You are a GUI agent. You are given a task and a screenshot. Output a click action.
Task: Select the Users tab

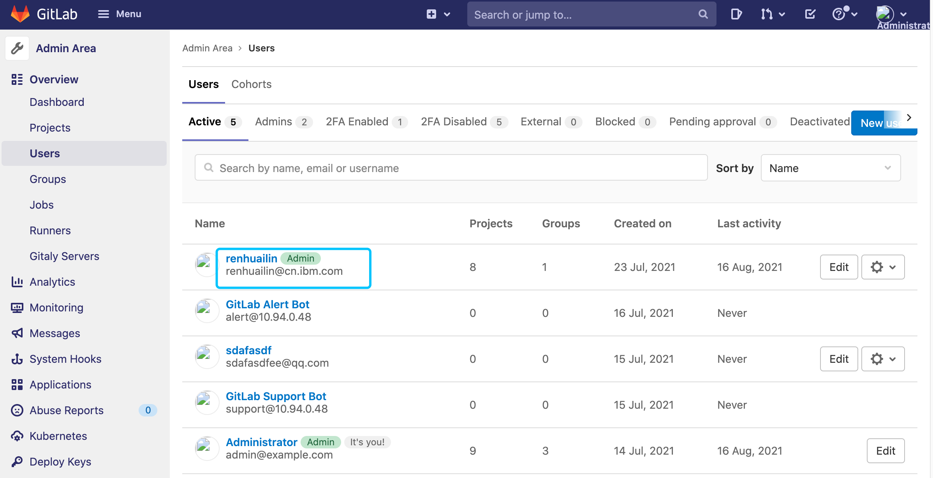tap(204, 84)
